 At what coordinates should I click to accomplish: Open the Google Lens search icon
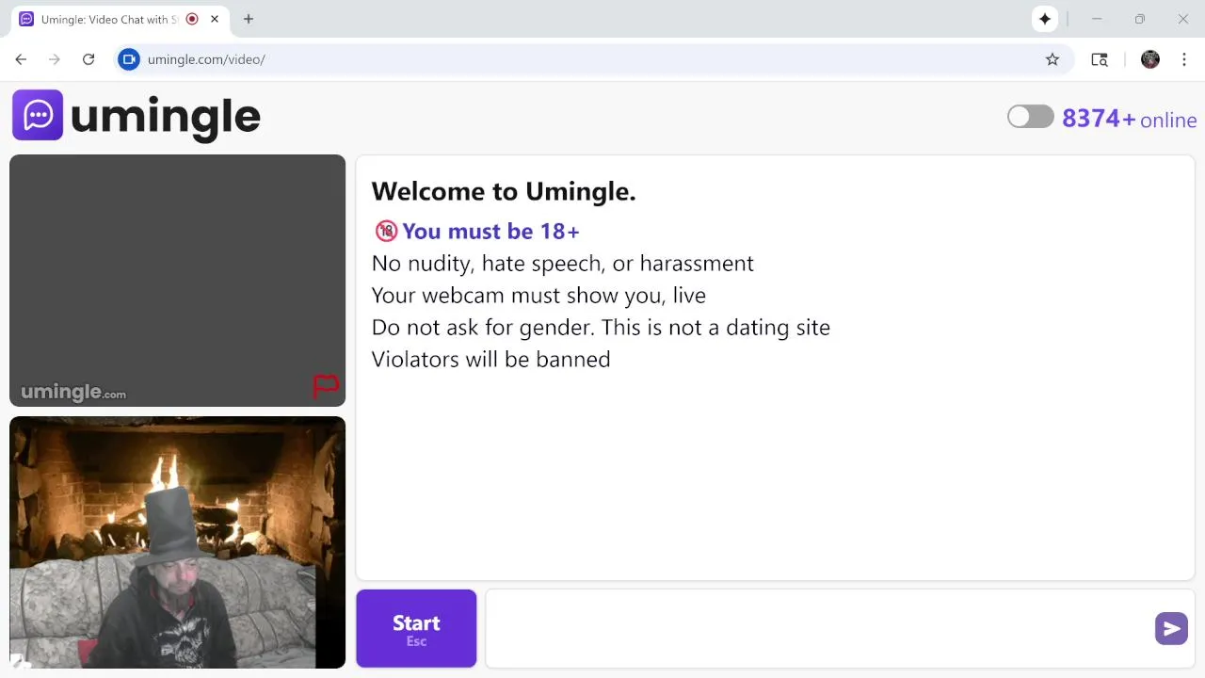click(1100, 59)
